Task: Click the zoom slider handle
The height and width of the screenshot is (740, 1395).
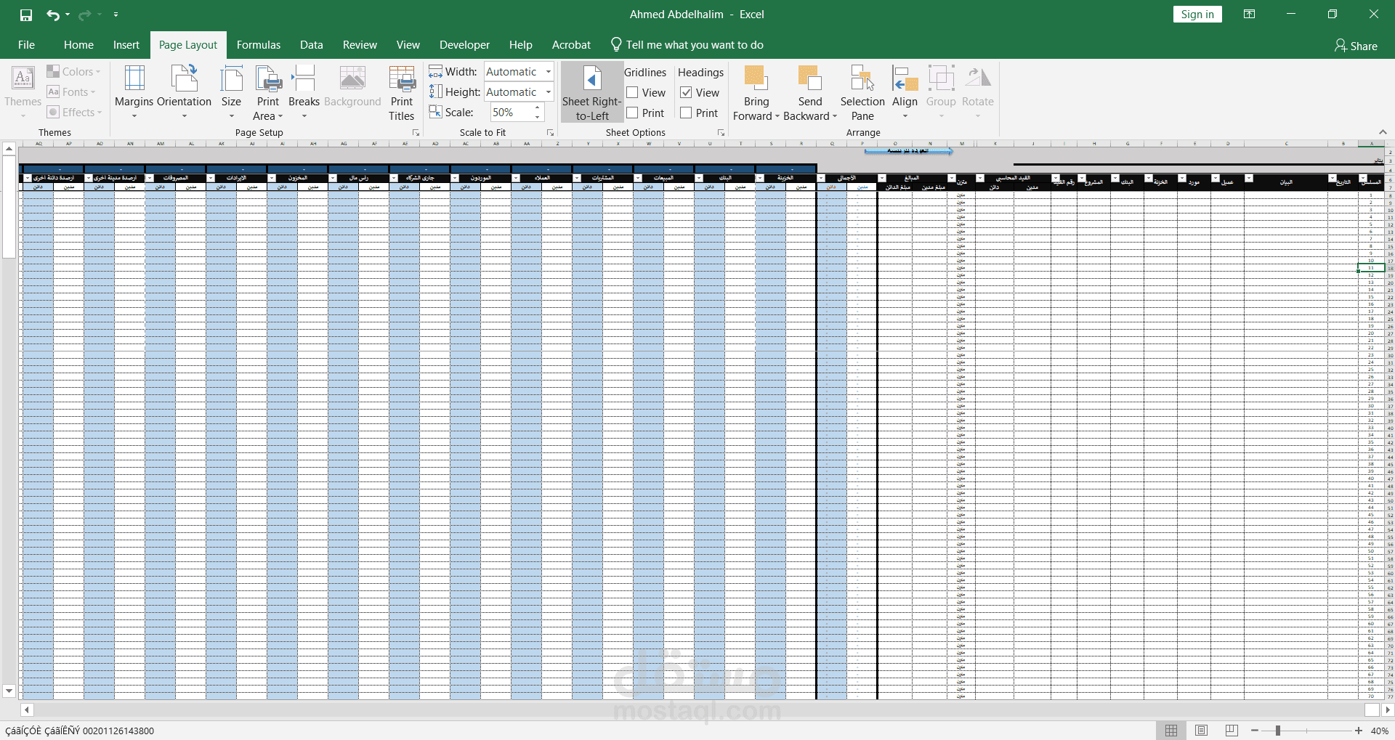Action: coord(1278,731)
